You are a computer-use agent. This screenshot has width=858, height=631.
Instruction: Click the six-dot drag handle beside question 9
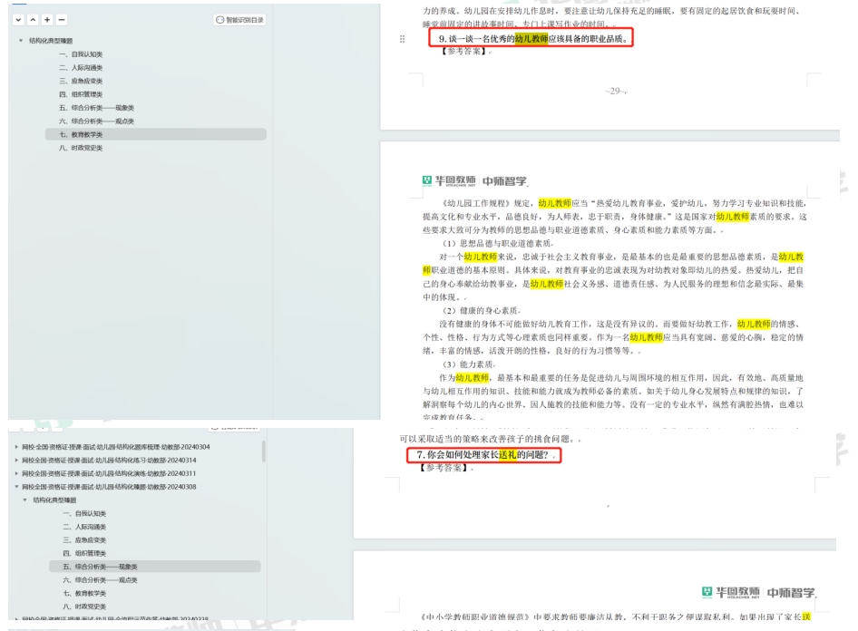coord(403,41)
